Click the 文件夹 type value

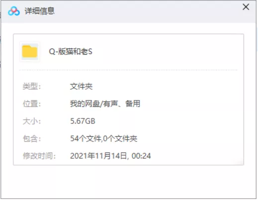(81, 86)
